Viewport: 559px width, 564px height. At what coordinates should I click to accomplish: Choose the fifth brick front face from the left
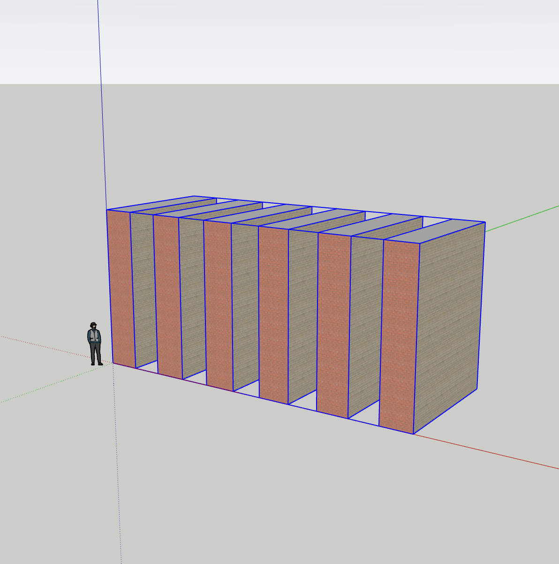[334, 326]
